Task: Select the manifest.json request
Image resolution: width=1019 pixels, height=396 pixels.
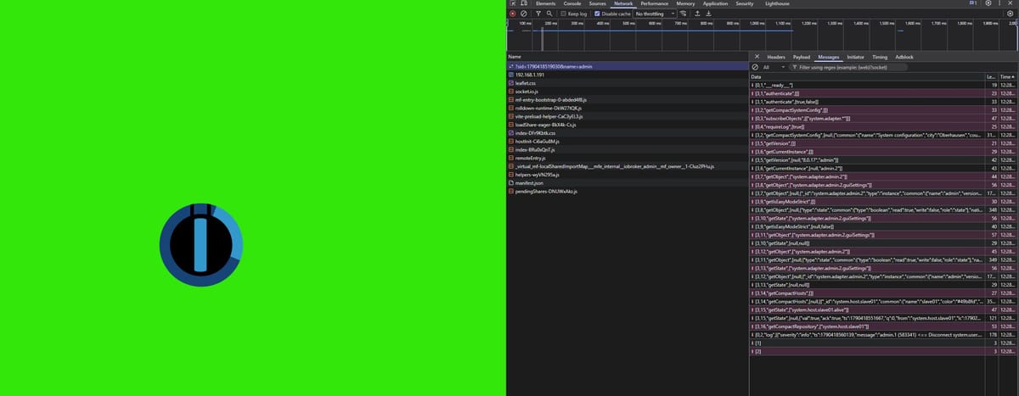Action: click(628, 183)
